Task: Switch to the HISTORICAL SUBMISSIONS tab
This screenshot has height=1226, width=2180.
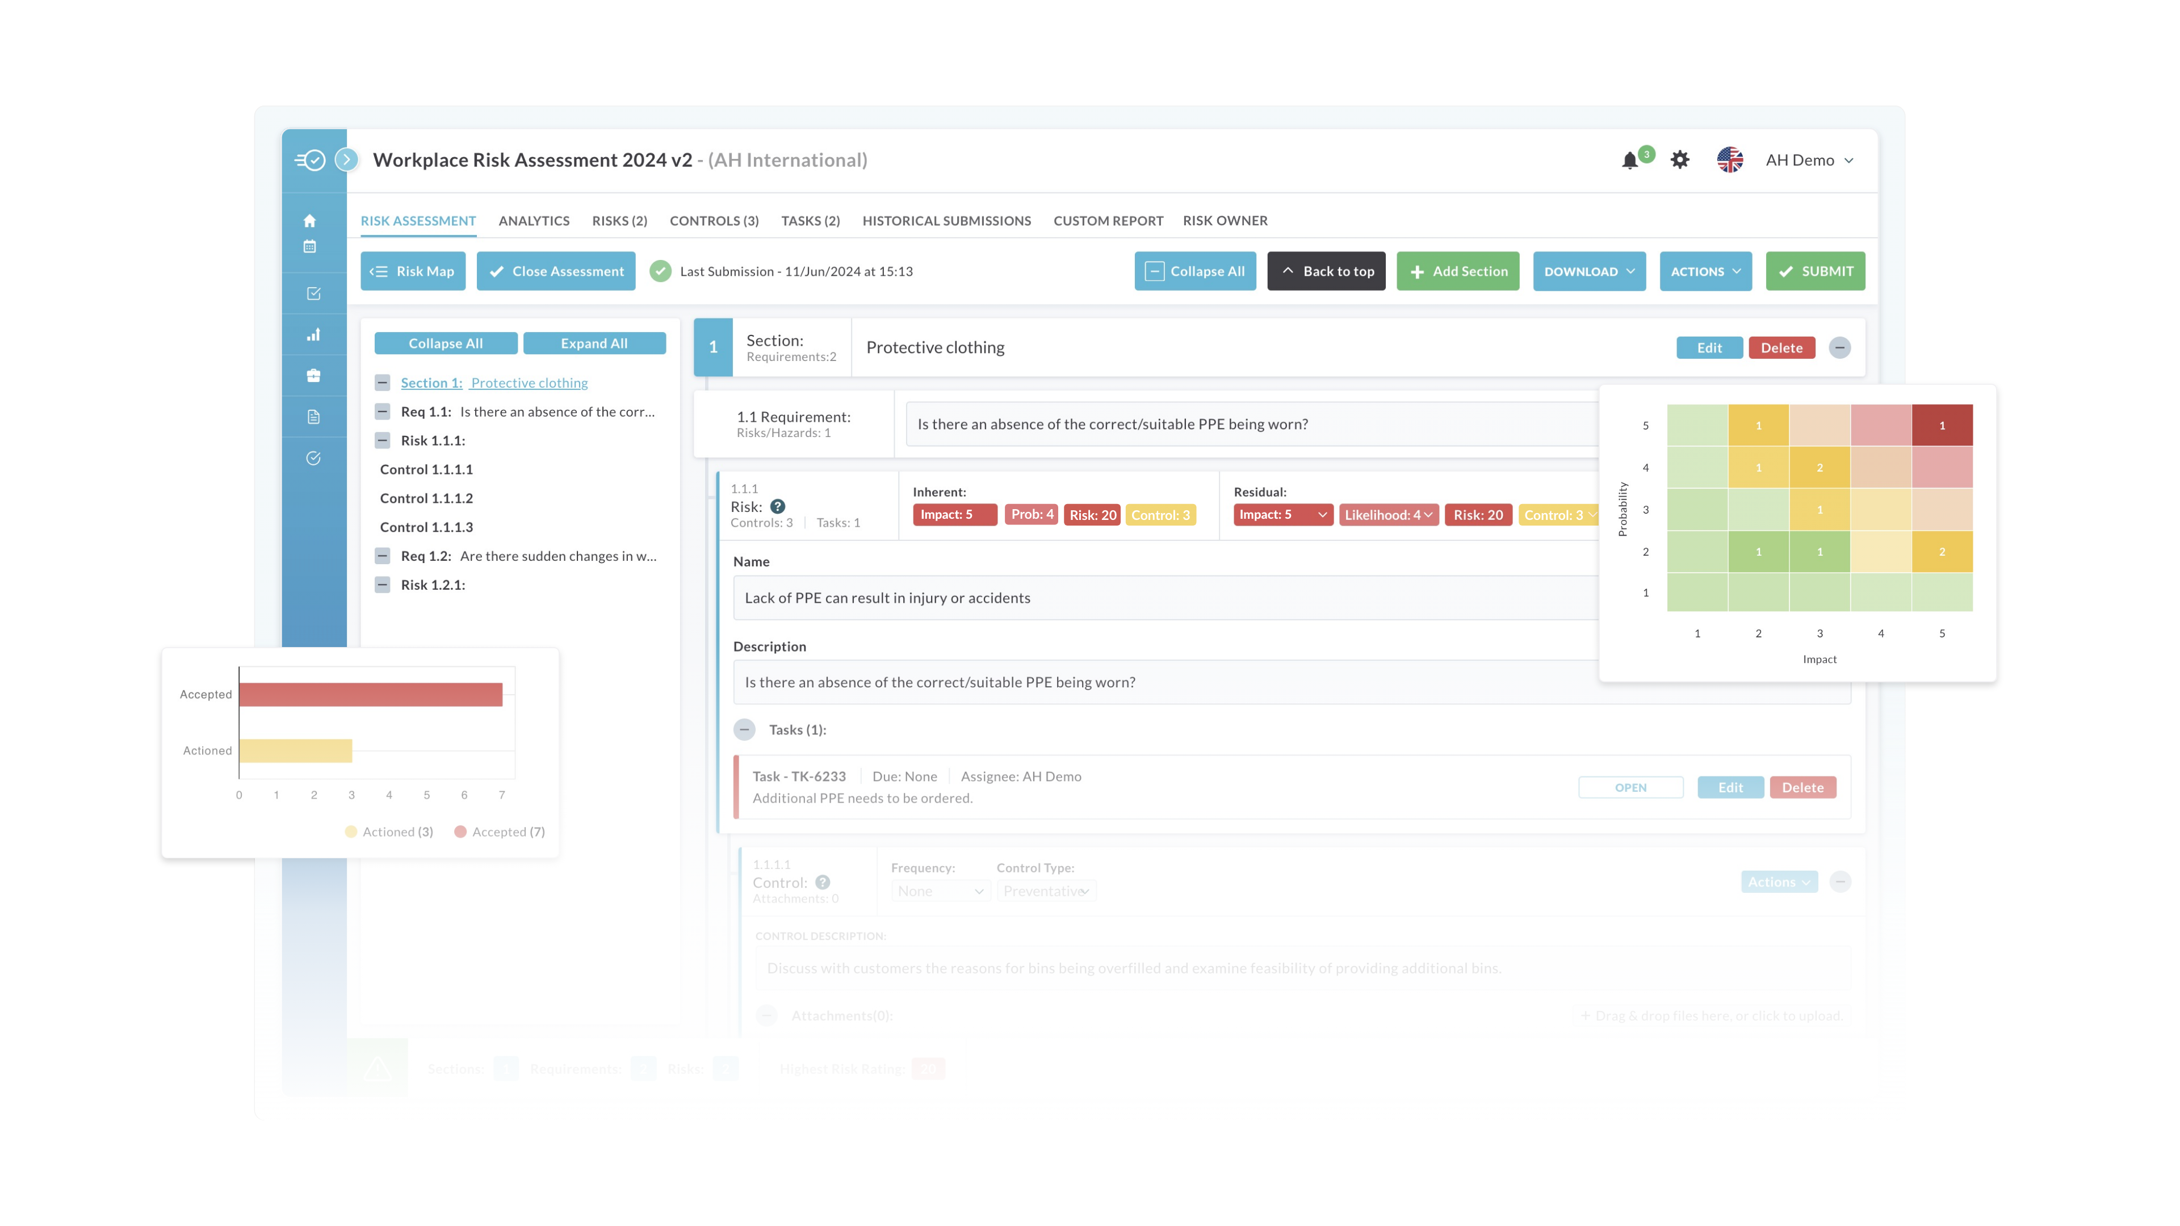Action: [946, 221]
